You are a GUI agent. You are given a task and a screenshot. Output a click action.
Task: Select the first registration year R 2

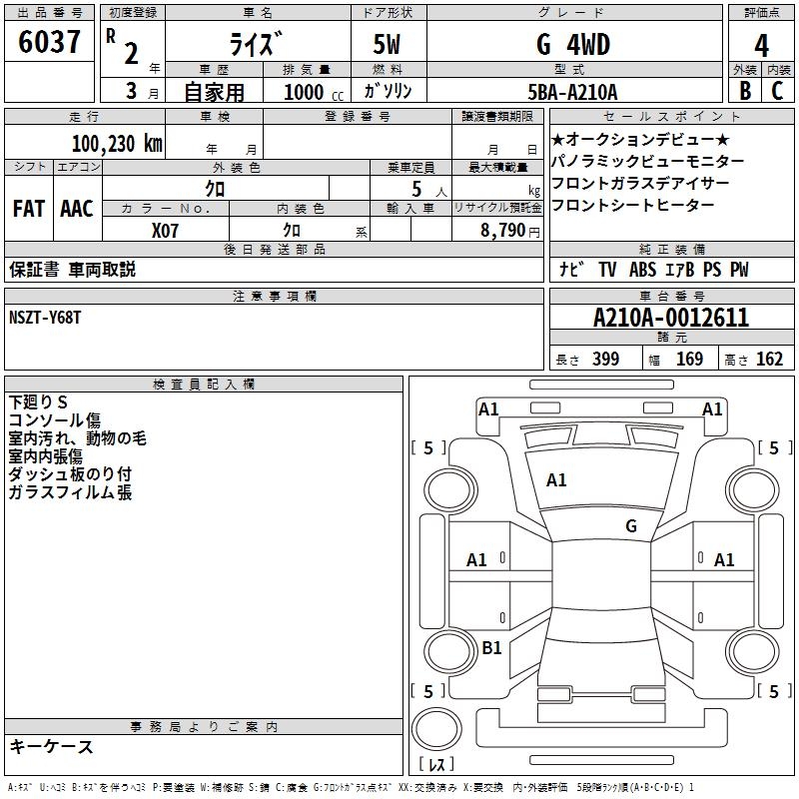point(124,47)
